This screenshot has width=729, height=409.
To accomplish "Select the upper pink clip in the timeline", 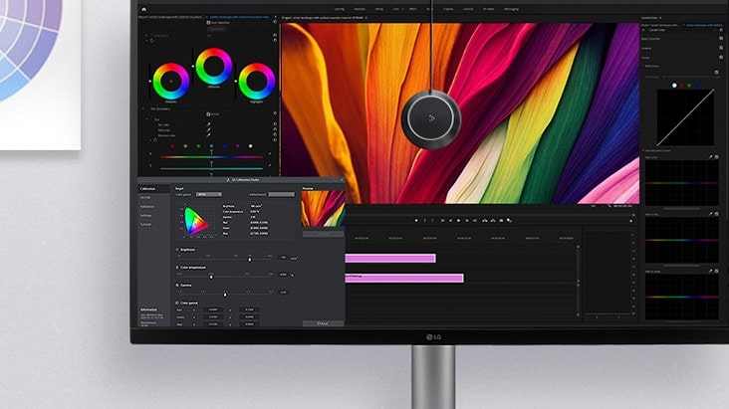I will coord(390,258).
